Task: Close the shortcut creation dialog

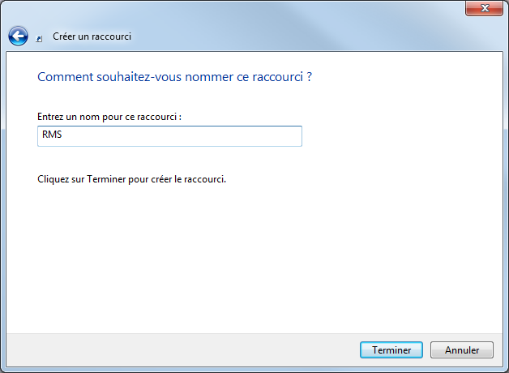Action: 484,8
